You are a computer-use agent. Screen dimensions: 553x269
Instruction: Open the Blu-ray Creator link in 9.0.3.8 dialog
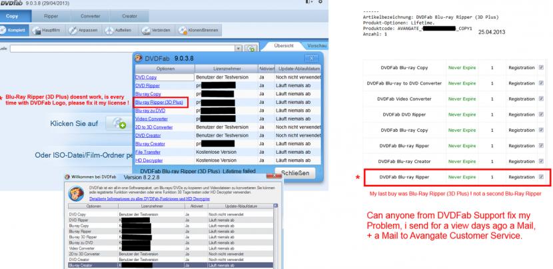150,144
